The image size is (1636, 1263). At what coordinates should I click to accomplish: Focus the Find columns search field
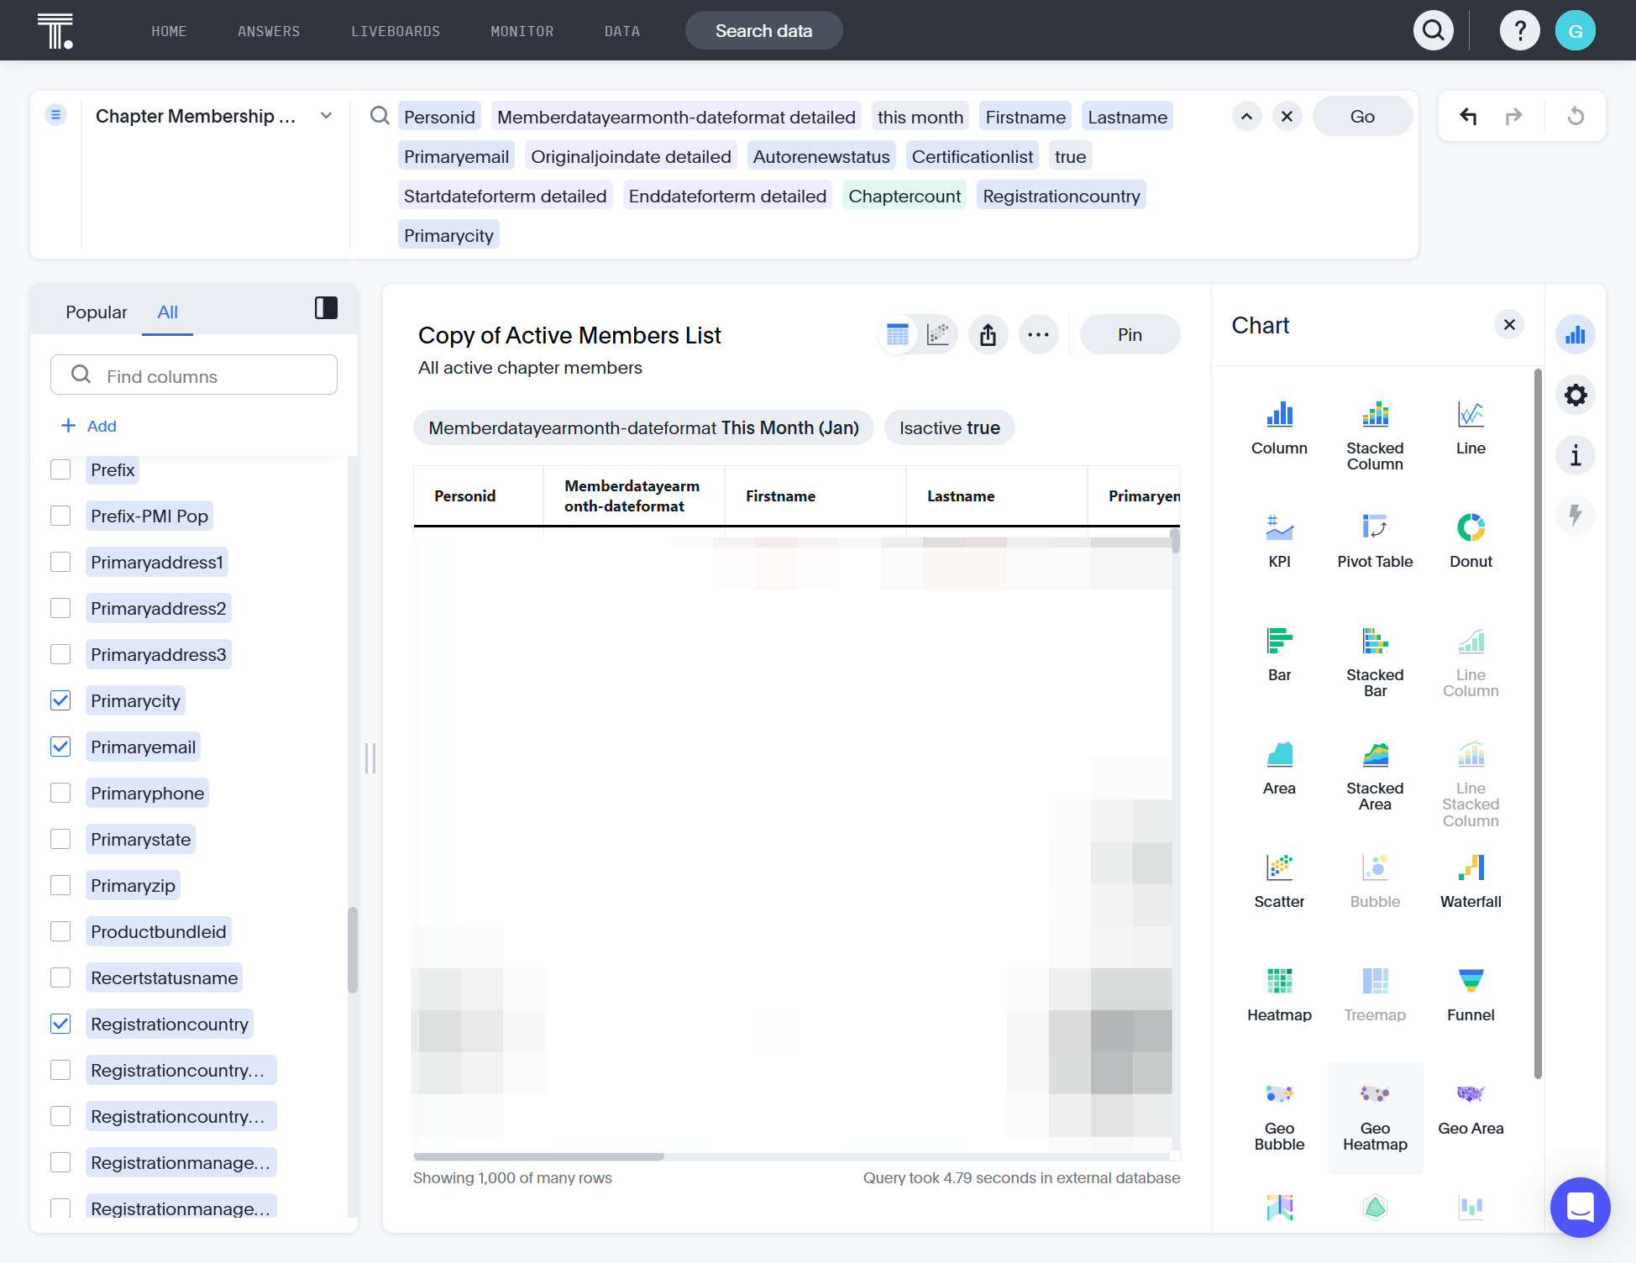[x=194, y=375]
